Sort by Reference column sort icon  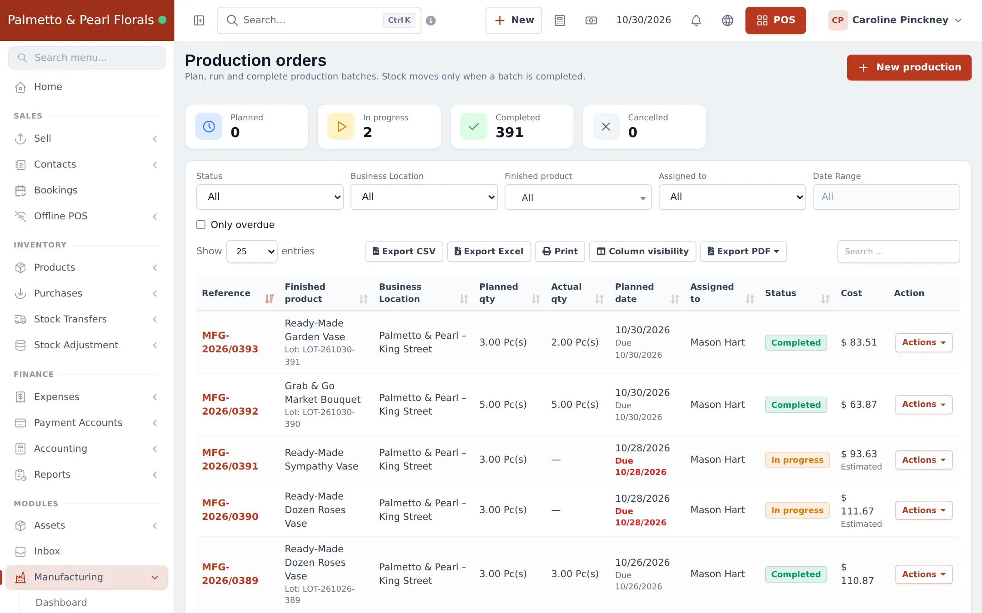270,299
